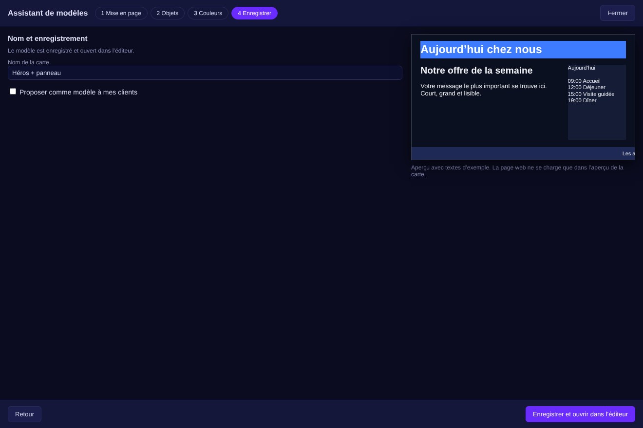Click the Retour button
The width and height of the screenshot is (643, 428).
[24, 414]
